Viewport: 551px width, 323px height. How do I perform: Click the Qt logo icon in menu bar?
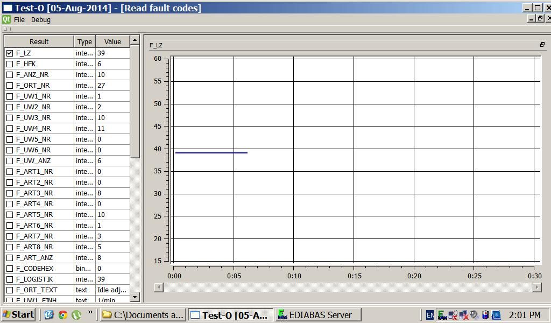click(x=6, y=19)
